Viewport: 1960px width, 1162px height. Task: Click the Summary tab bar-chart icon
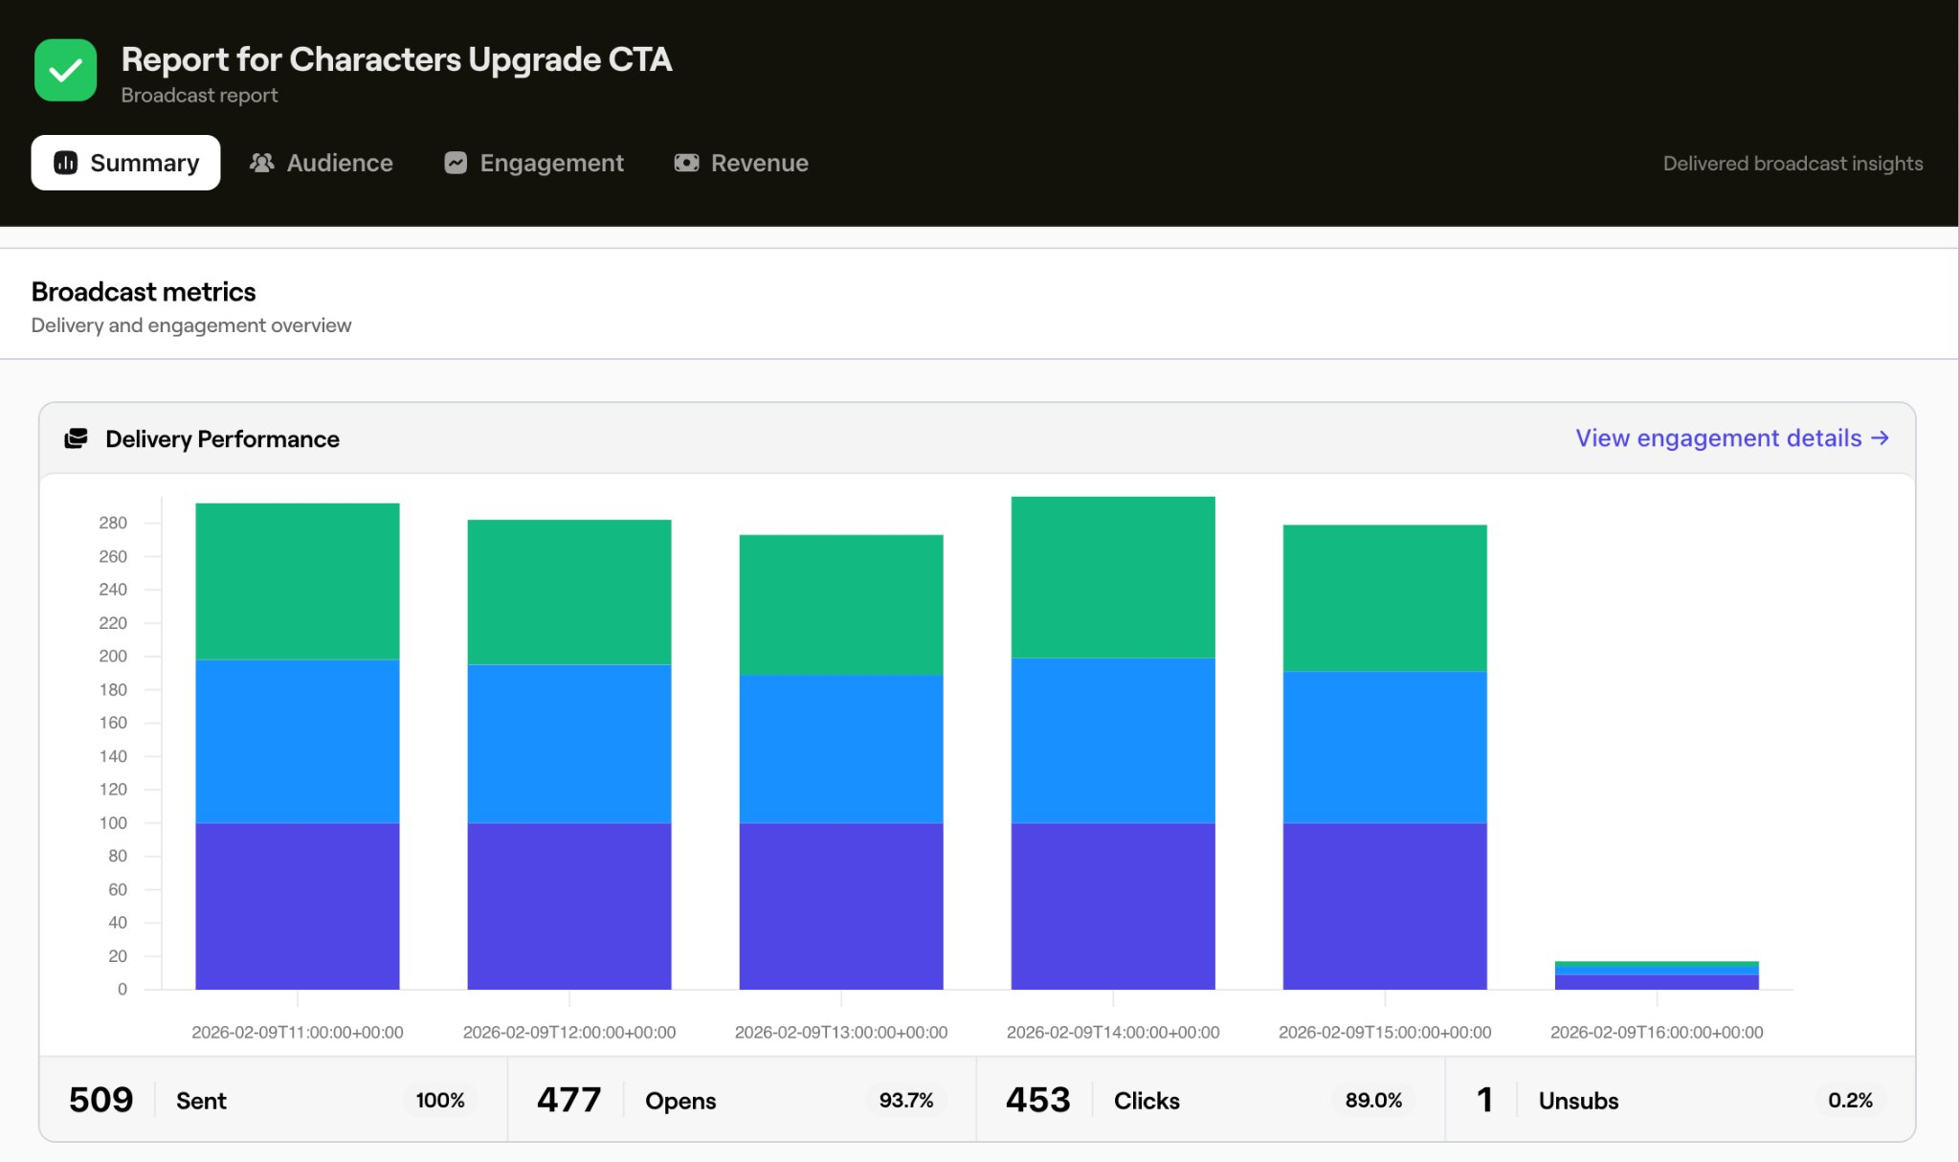point(65,163)
